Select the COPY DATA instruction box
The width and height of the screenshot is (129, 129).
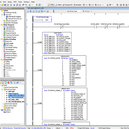click(57, 43)
